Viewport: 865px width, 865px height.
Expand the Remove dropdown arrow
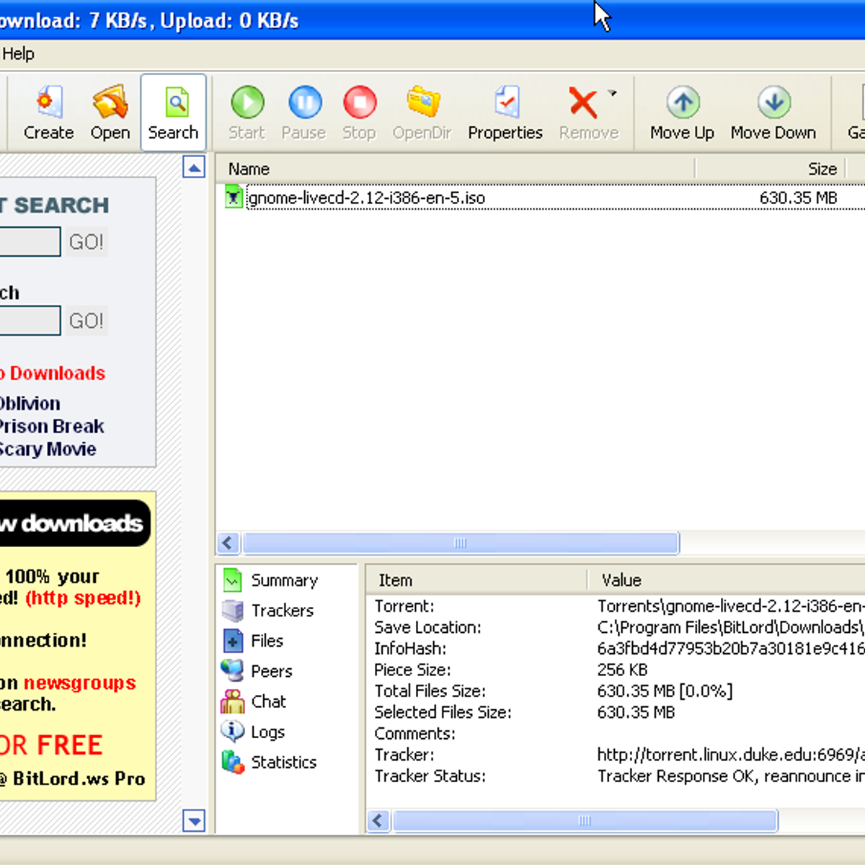613,93
